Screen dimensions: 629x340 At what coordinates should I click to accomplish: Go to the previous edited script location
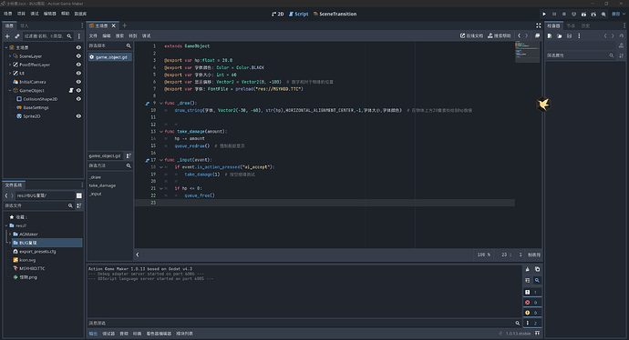tap(519, 35)
